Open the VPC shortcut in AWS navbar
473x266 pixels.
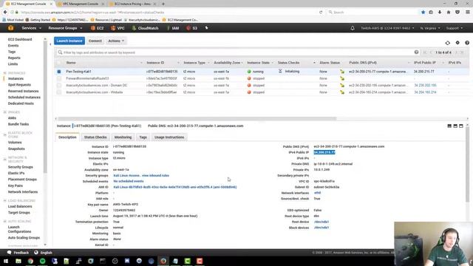[x=118, y=28]
